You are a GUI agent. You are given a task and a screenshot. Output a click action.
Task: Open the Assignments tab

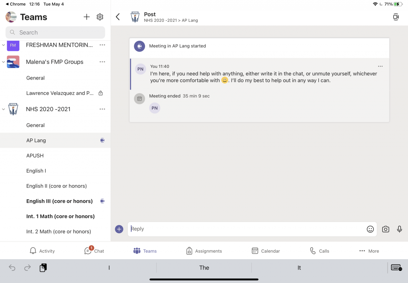pyautogui.click(x=204, y=251)
